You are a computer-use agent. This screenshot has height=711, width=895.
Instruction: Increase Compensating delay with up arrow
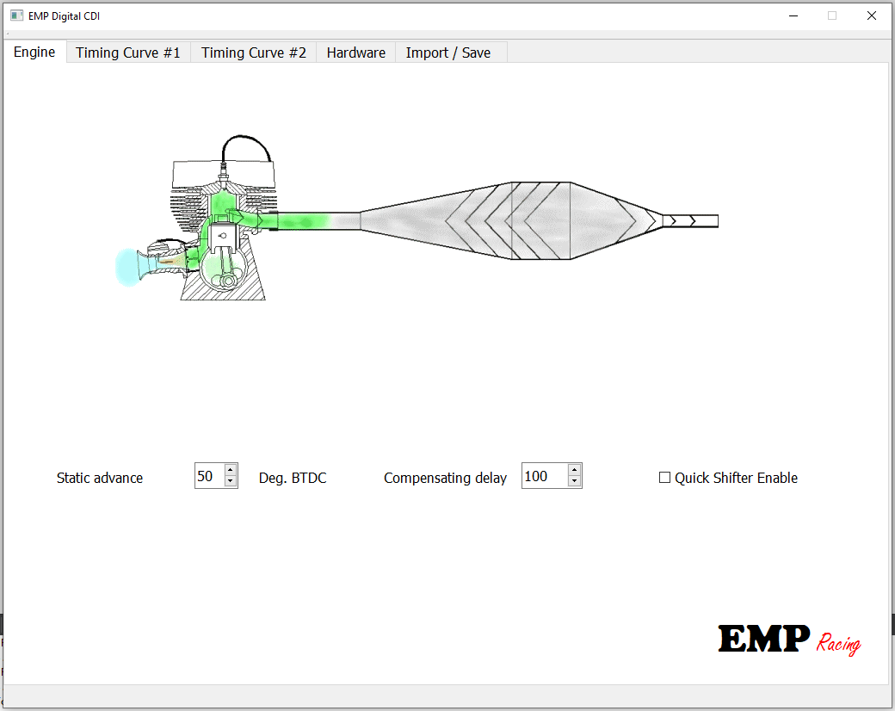(x=574, y=470)
